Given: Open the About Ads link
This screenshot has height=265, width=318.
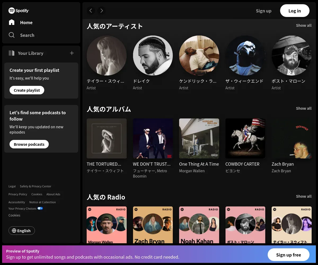Looking at the screenshot, I should [53, 194].
